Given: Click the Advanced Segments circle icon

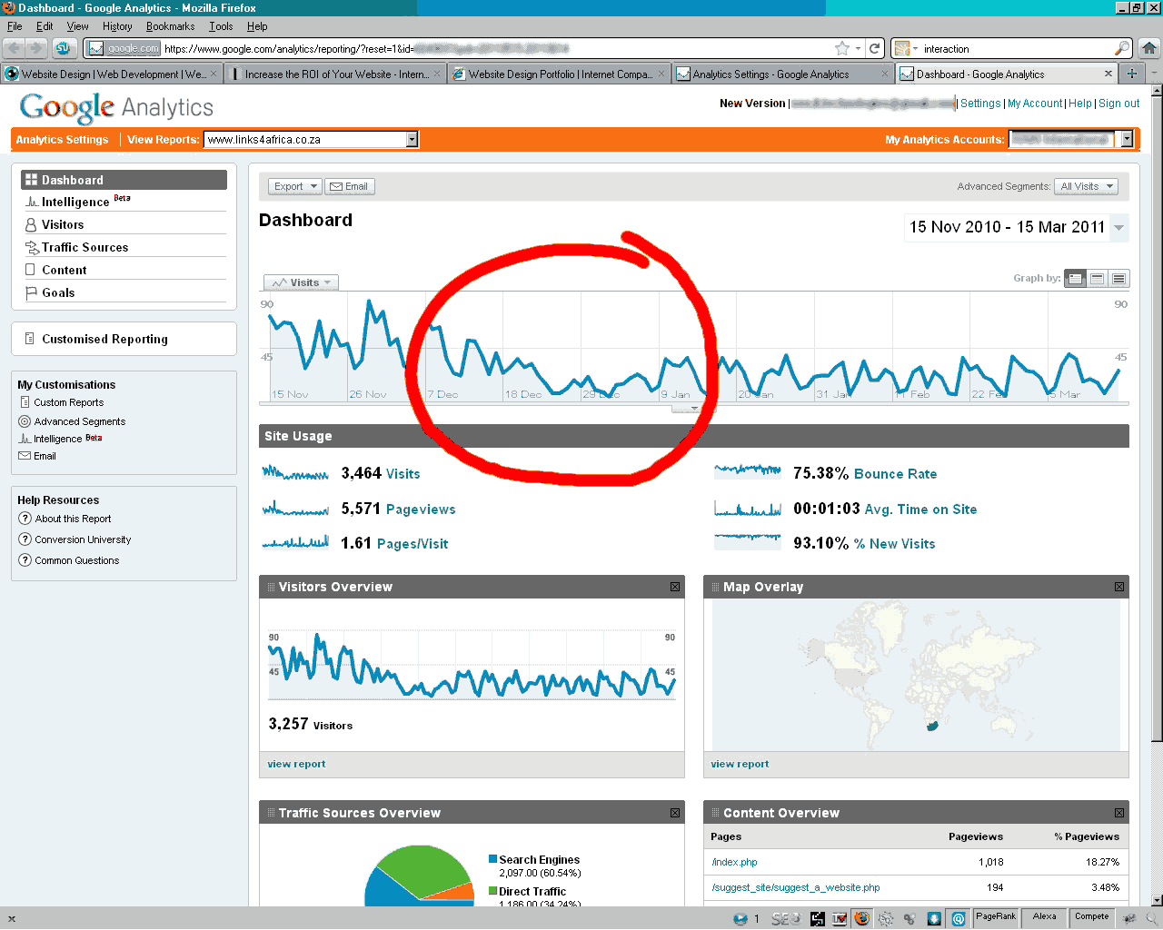Looking at the screenshot, I should click(x=25, y=421).
